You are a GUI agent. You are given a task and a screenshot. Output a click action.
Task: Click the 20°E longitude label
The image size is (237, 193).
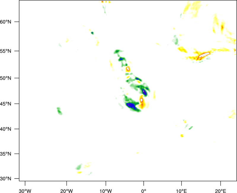[220, 191]
